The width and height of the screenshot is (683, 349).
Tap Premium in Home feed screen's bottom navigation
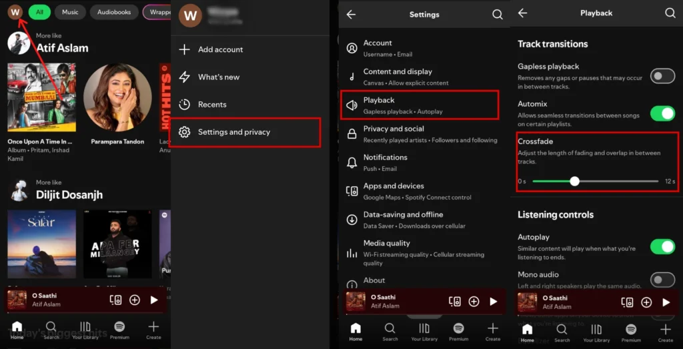(x=119, y=330)
